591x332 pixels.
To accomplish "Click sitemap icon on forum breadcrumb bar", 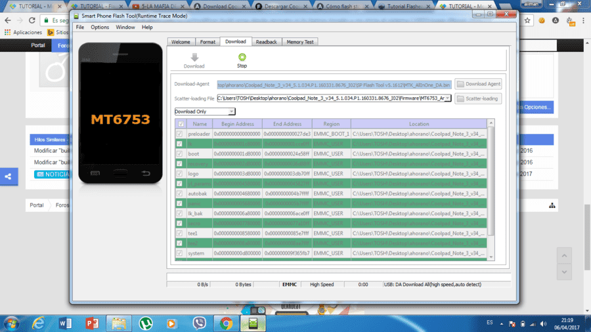I will coord(552,205).
